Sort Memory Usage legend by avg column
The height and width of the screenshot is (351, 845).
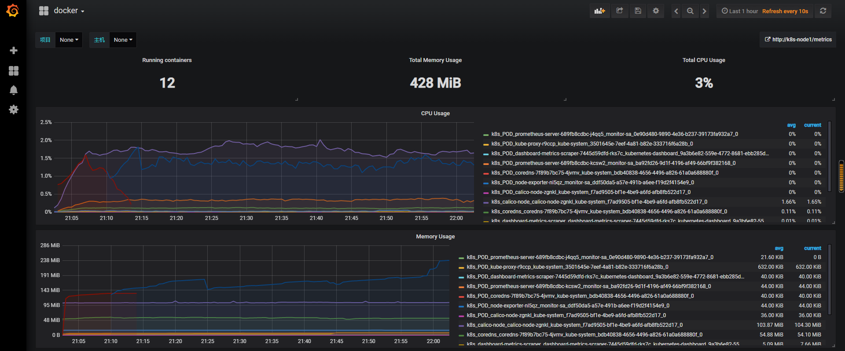[779, 249]
